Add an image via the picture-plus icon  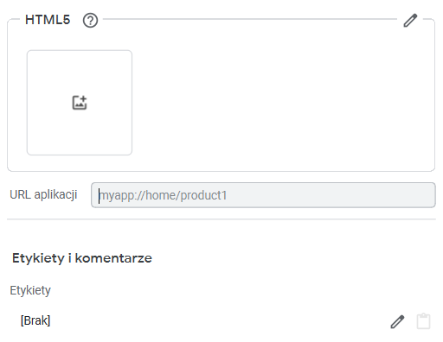point(80,103)
